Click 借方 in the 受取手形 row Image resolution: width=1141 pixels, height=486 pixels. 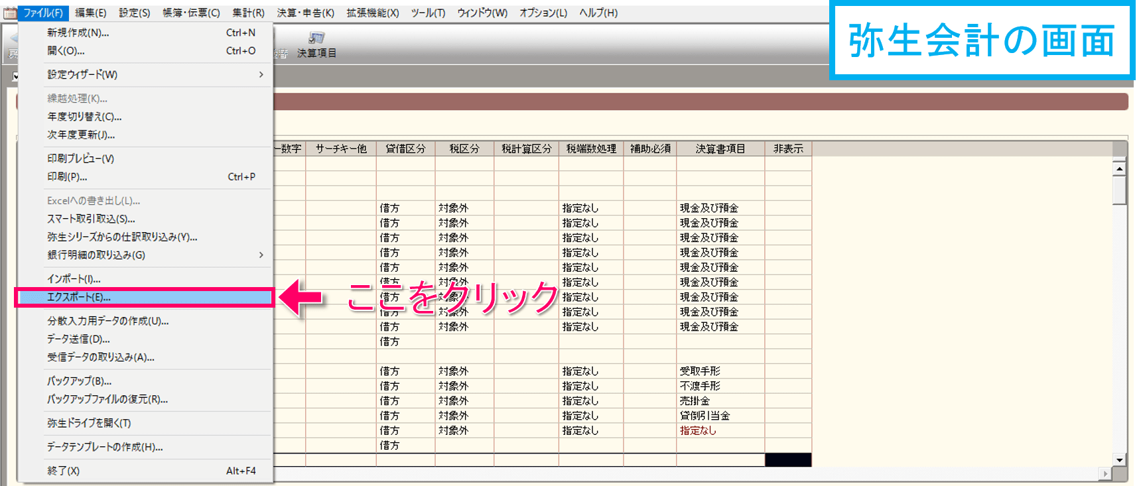405,371
